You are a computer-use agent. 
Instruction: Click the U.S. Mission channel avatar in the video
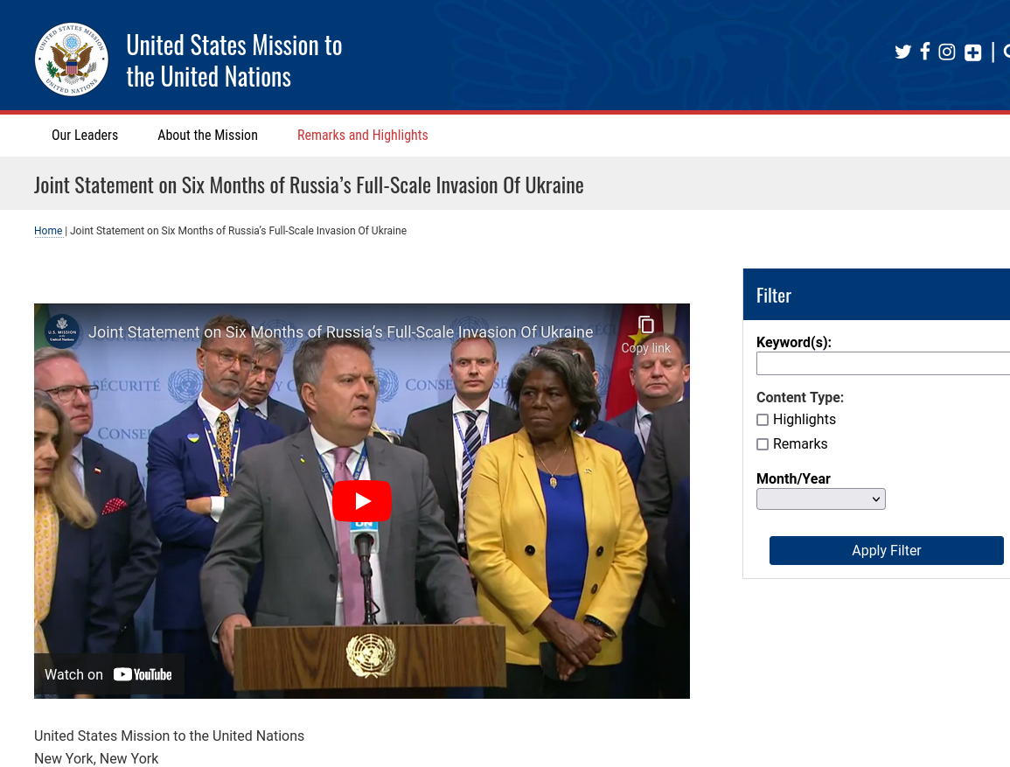(62, 331)
